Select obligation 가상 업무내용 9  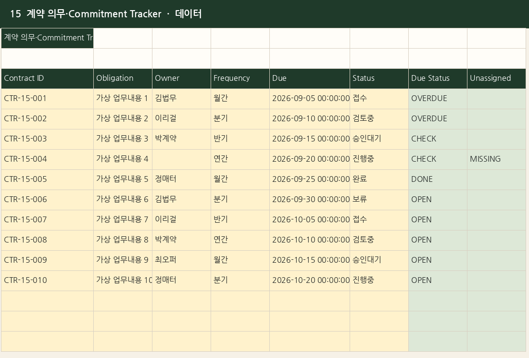(123, 261)
